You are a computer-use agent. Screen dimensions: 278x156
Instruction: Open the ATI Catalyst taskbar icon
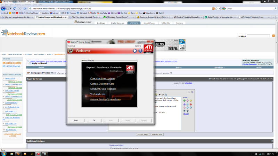[38, 154]
